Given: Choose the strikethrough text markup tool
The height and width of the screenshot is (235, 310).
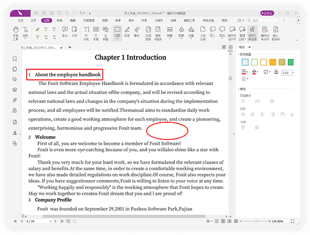Looking at the screenshot, I should click(37, 37).
